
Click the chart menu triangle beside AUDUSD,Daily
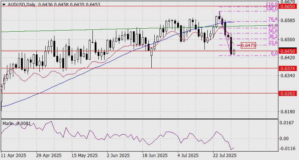pyautogui.click(x=4, y=4)
